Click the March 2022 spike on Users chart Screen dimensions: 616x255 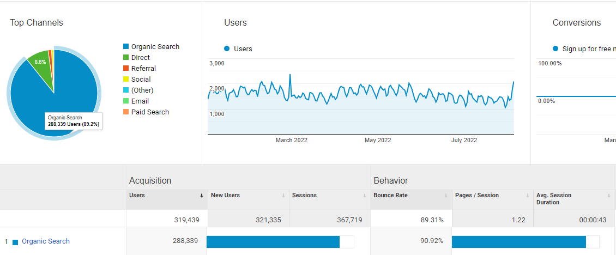(x=290, y=75)
